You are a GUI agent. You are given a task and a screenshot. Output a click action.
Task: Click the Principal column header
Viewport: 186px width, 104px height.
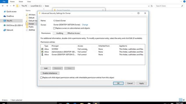click(x=55, y=46)
